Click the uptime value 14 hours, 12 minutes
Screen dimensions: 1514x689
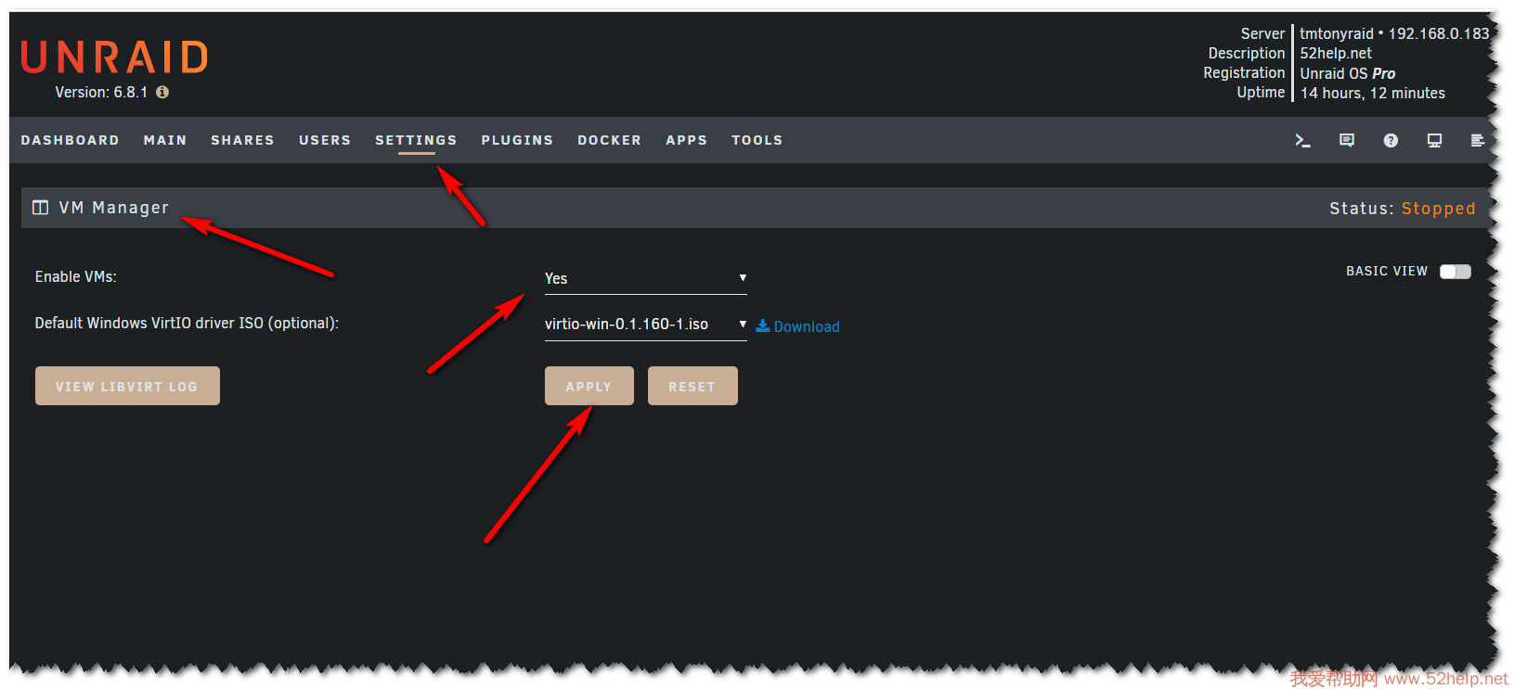[x=1373, y=93]
